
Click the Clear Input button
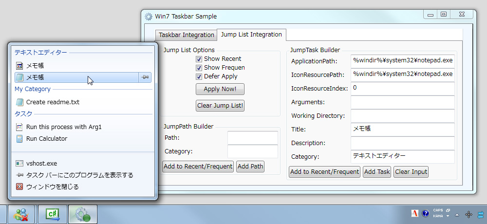coord(411,172)
